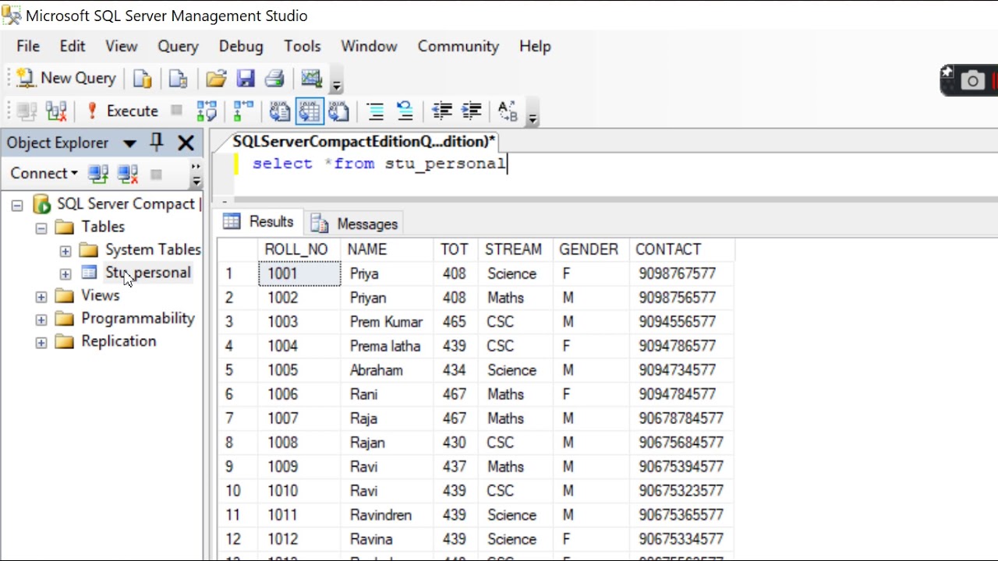Click the Specify Template Parameter Values icon
998x561 pixels.
(x=508, y=111)
